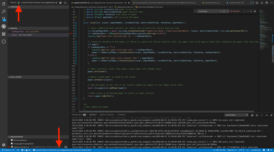Toggle find in selection
The height and width of the screenshot is (152, 274).
click(x=251, y=11)
